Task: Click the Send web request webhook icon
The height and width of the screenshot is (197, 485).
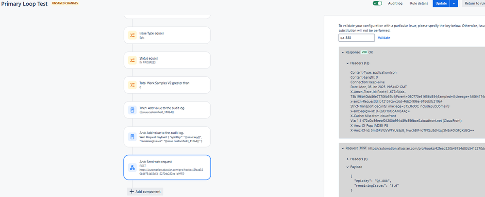Action: click(133, 167)
